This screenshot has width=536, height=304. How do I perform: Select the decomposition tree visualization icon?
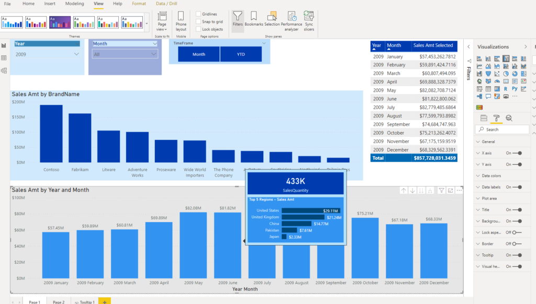pyautogui.click(x=479, y=96)
